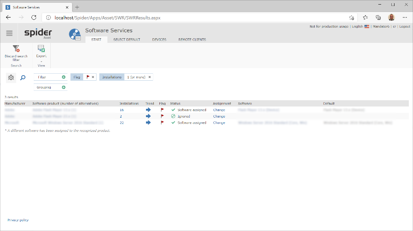Image resolution: width=413 pixels, height=231 pixels.
Task: Click the Software Services disc icon
Action: [x=75, y=35]
